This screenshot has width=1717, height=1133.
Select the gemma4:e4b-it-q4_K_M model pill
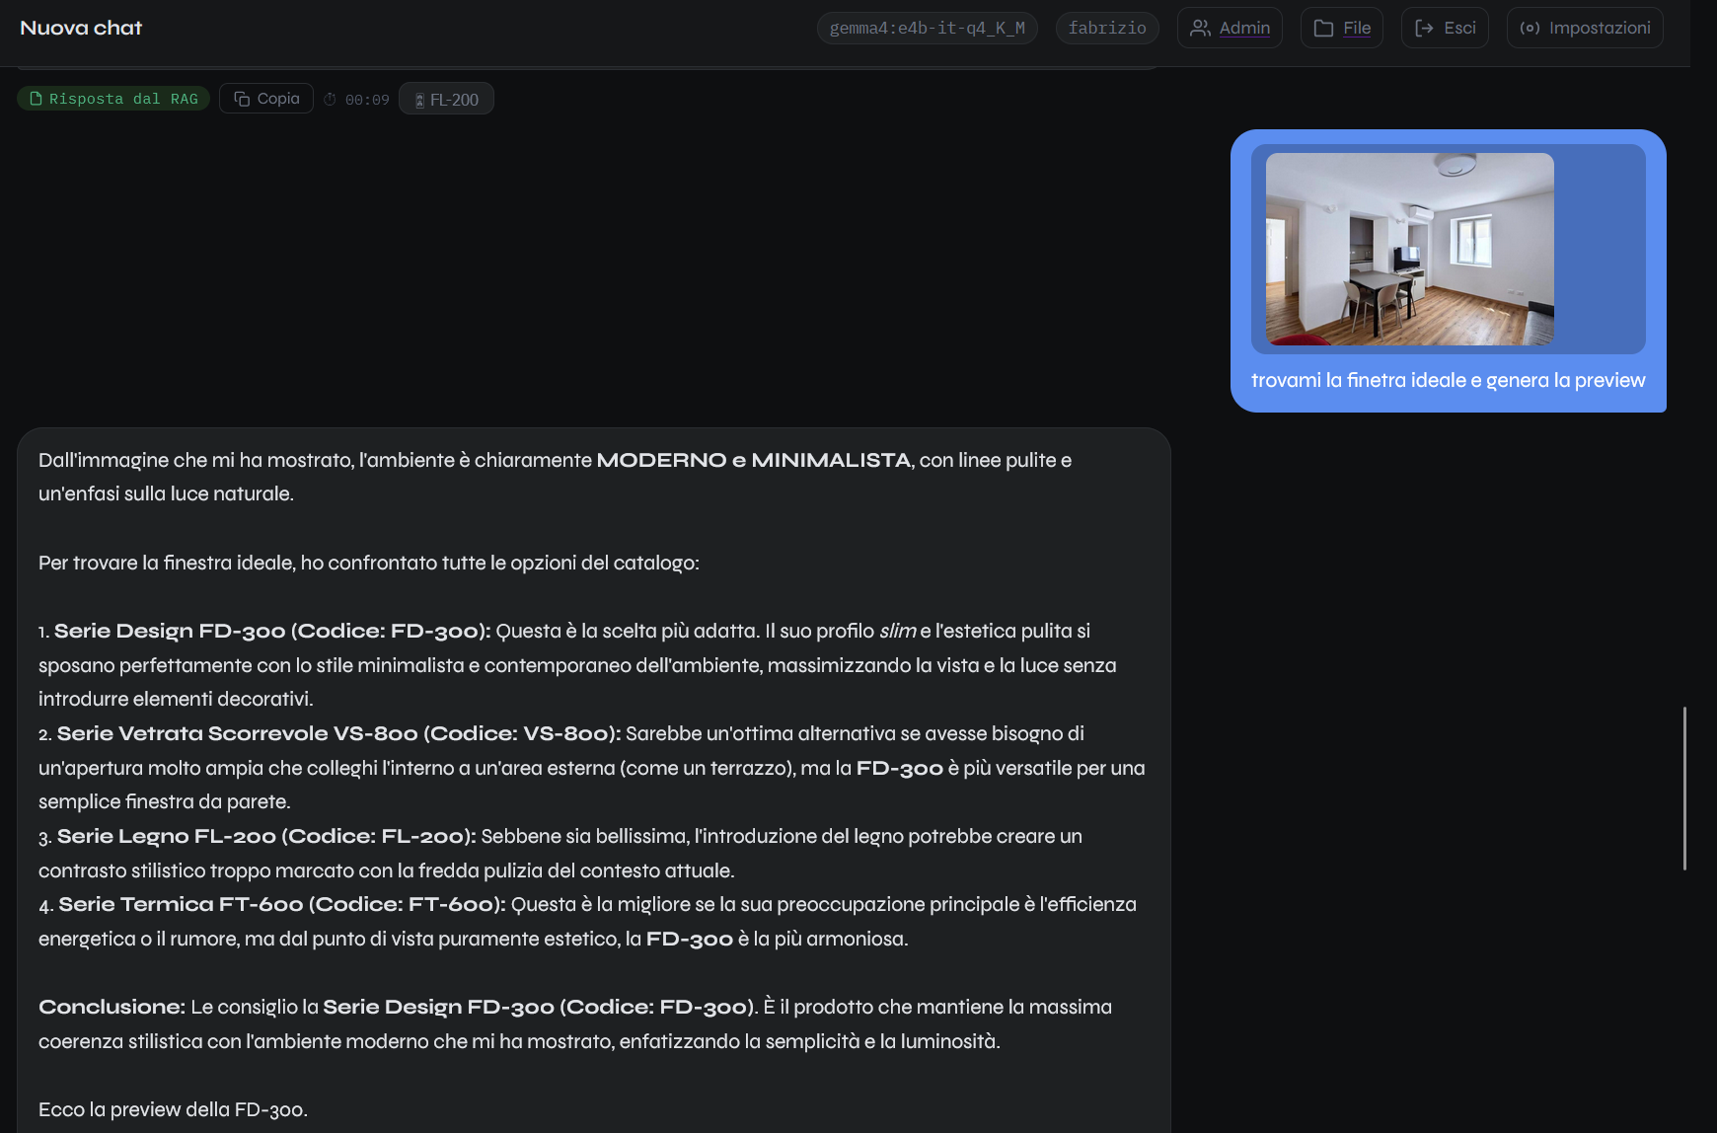point(927,28)
